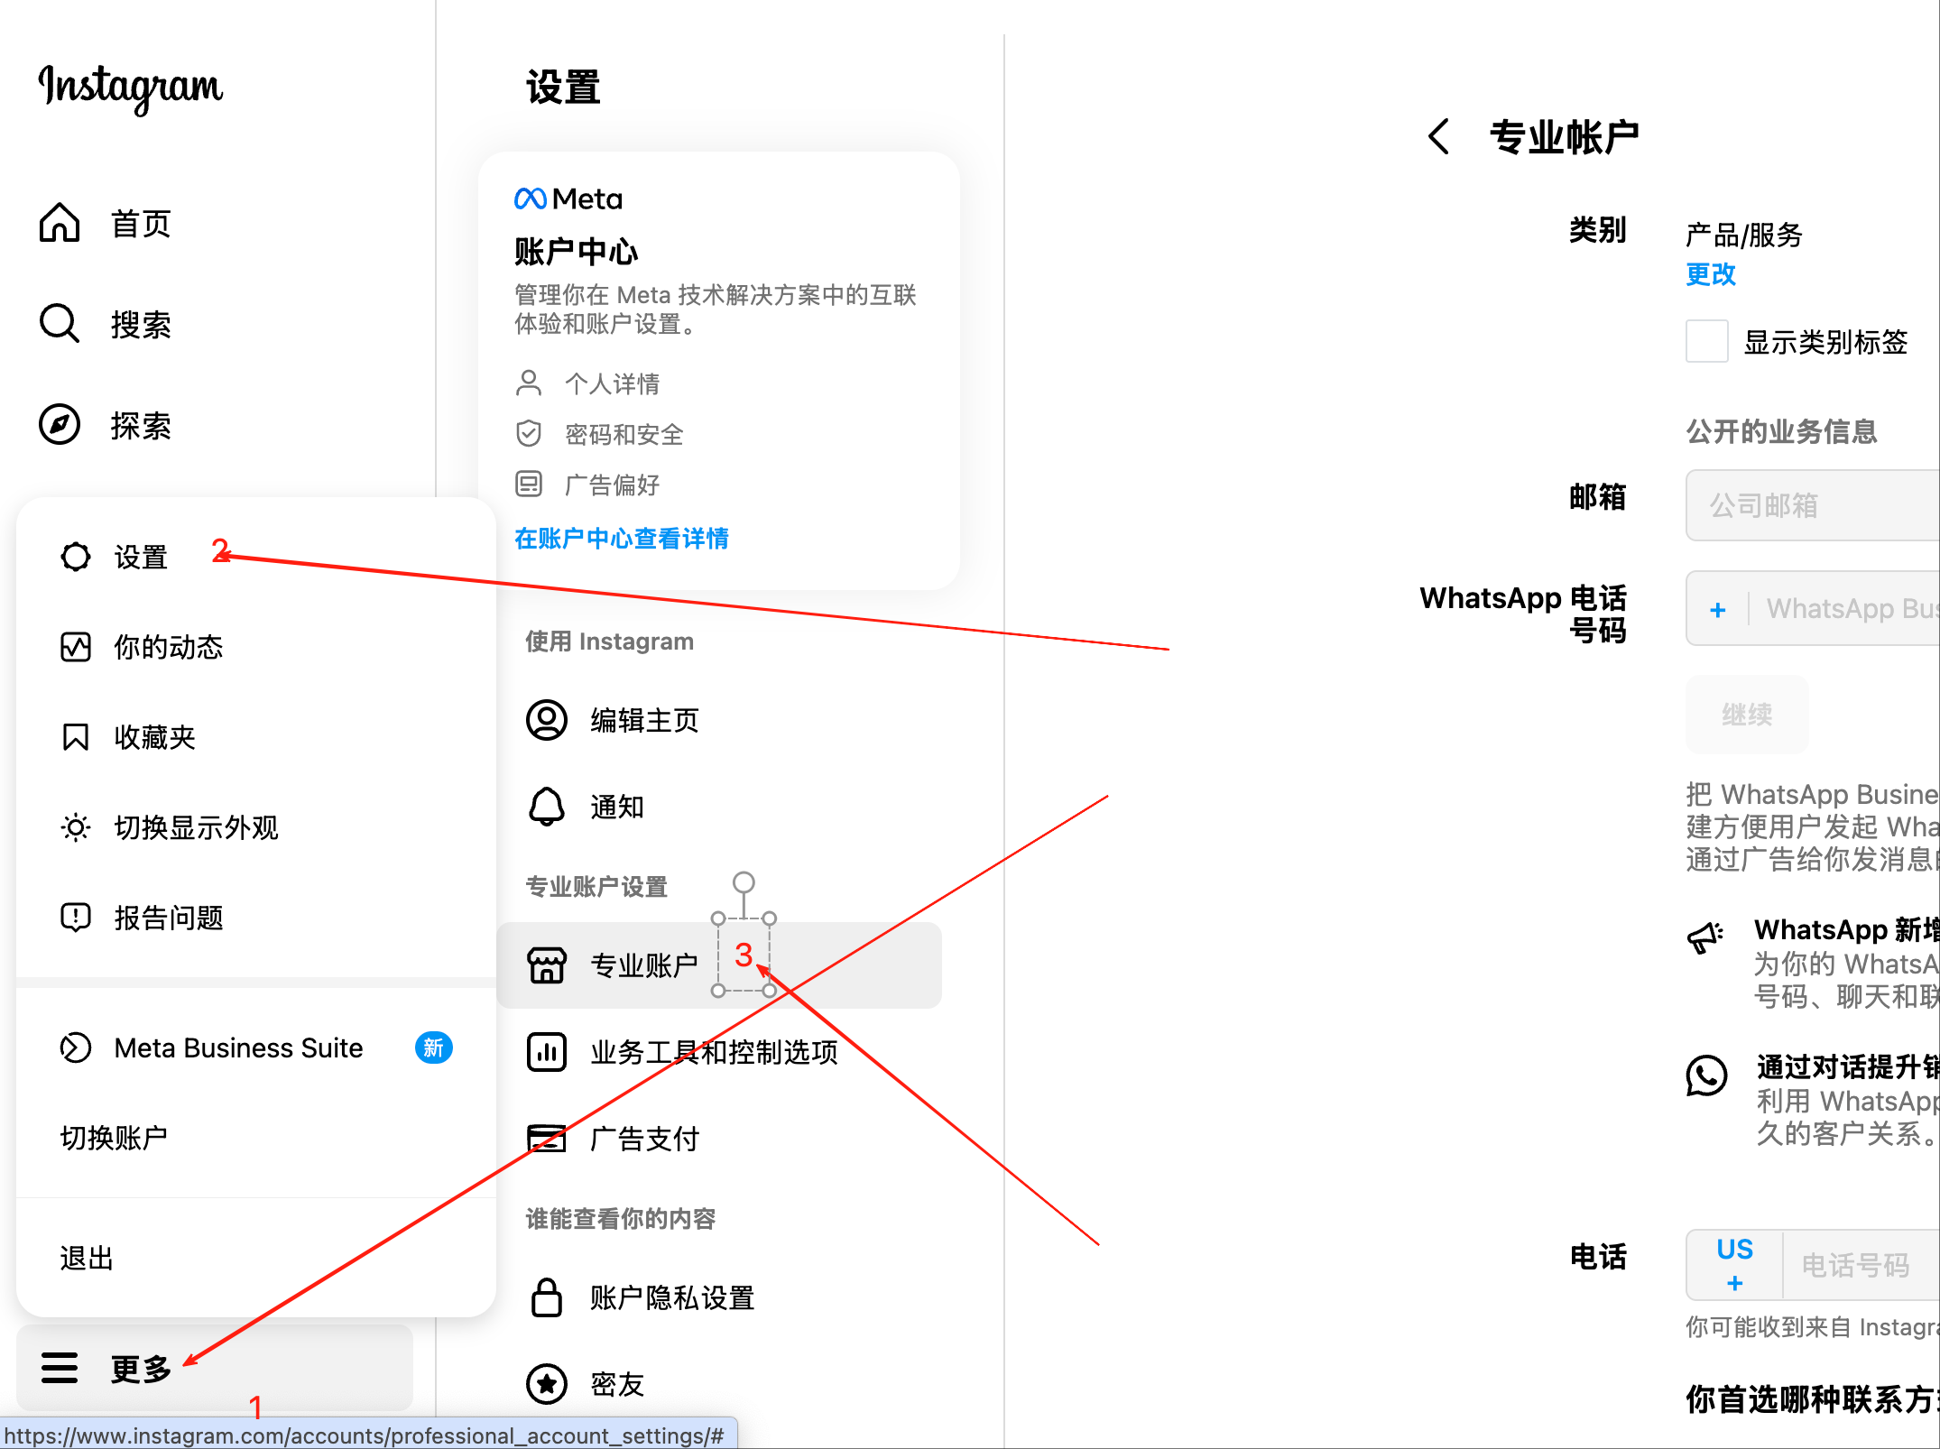Image resolution: width=1940 pixels, height=1449 pixels.
Task: Open Meta Business Suite menu entry
Action: [x=238, y=1048]
